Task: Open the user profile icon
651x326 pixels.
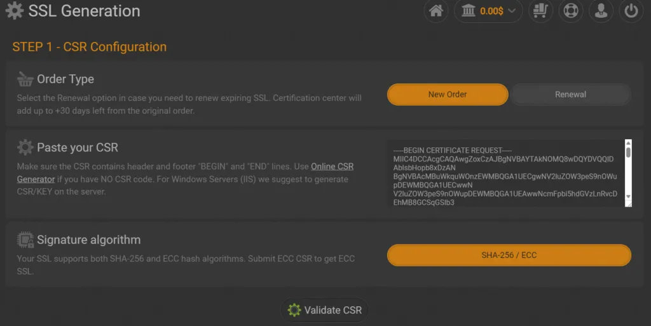Action: tap(600, 11)
